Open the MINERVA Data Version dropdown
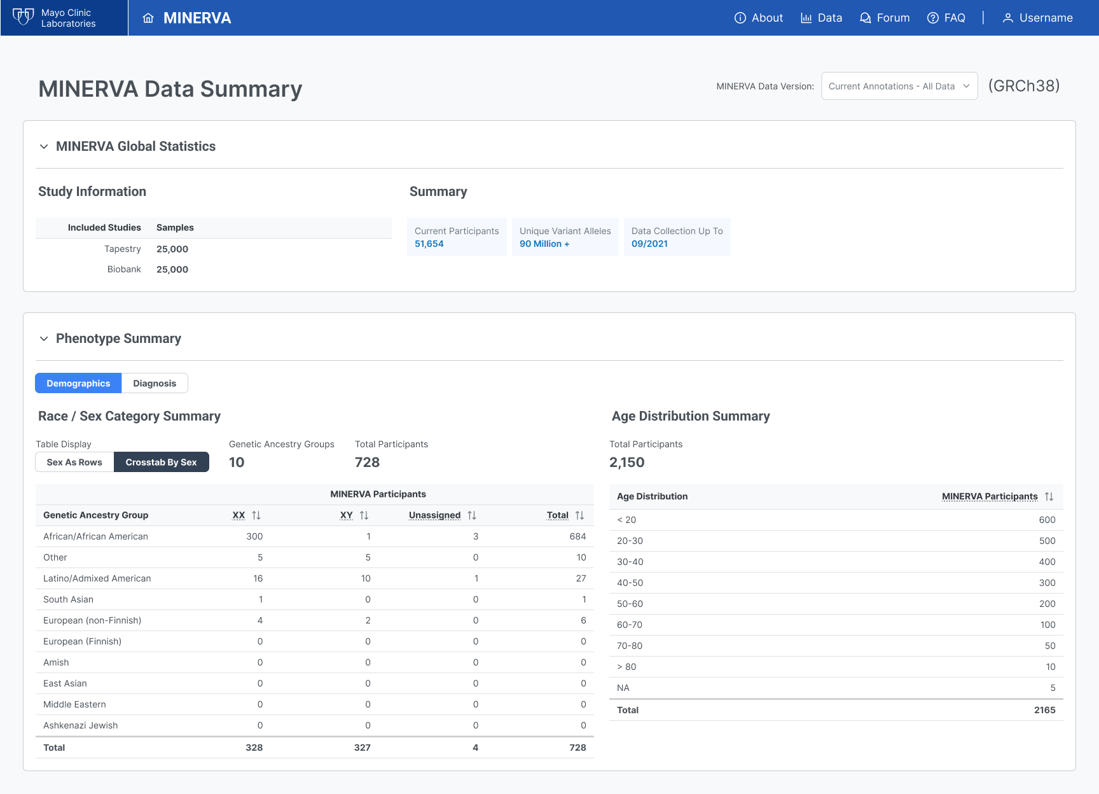The height and width of the screenshot is (794, 1099). tap(899, 86)
